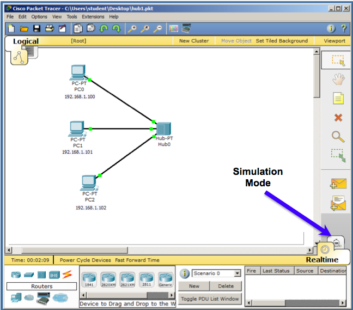Image resolution: width=353 pixels, height=310 pixels.
Task: Open the Activity Wizard icon
Action: click(62, 28)
